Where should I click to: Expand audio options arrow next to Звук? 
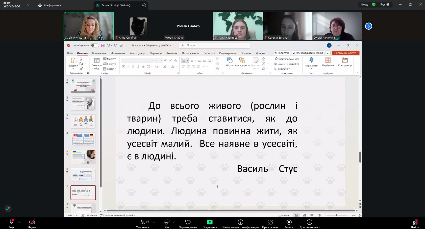[x=19, y=222]
